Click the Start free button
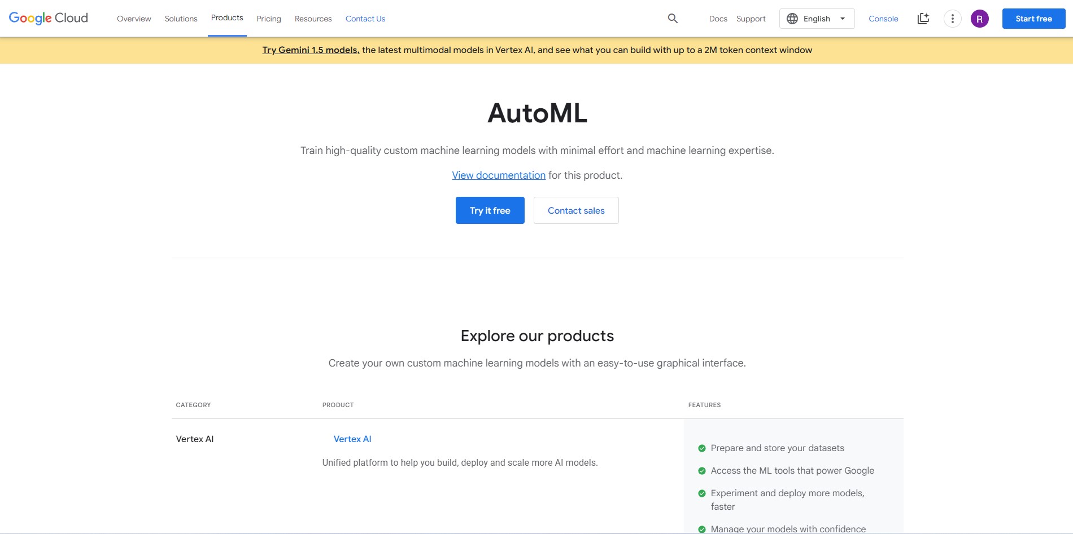 [x=1033, y=19]
